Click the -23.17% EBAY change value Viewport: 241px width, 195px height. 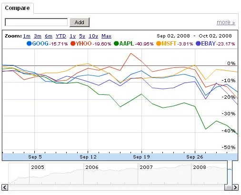[x=226, y=44]
